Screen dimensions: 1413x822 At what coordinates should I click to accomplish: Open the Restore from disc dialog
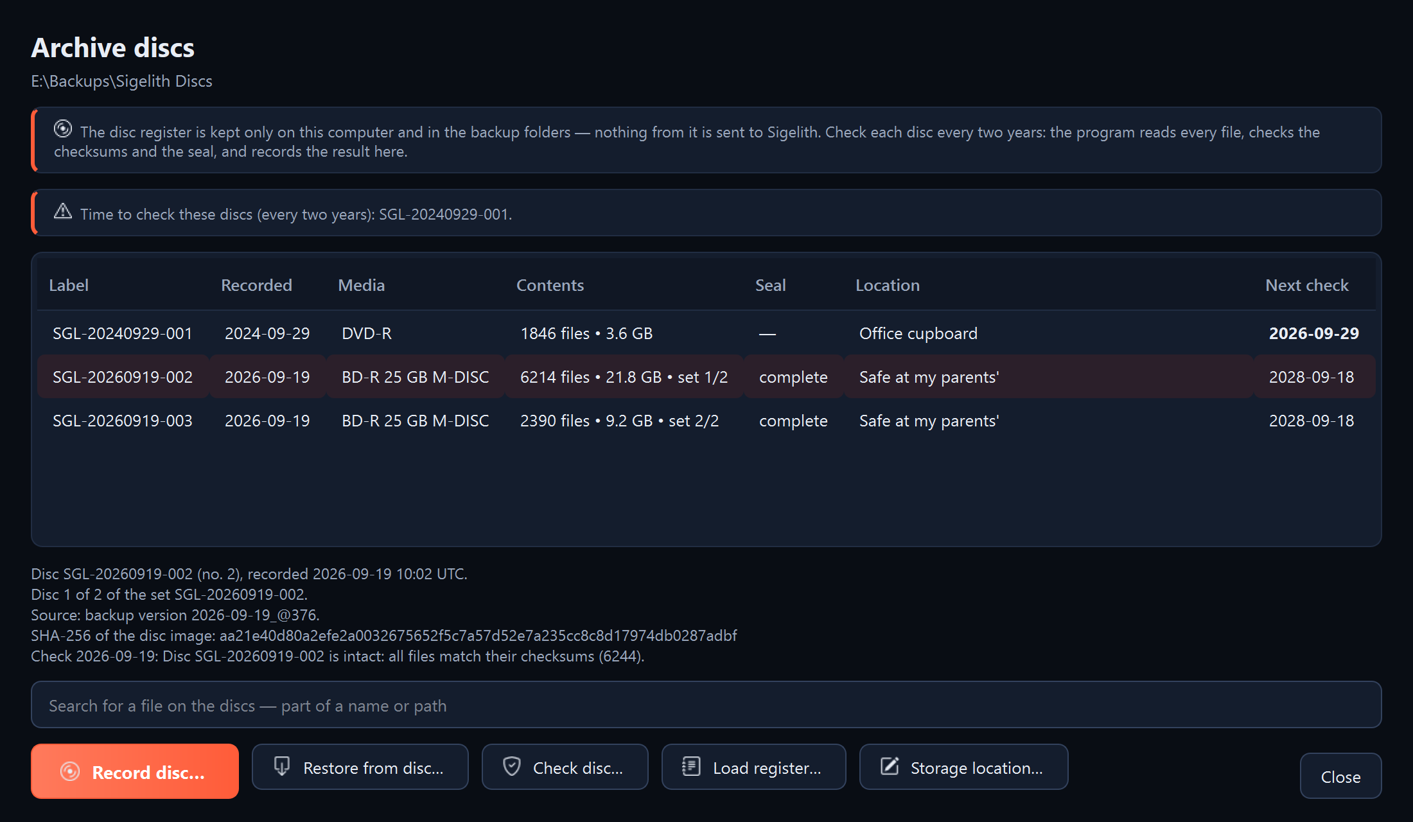click(x=360, y=767)
